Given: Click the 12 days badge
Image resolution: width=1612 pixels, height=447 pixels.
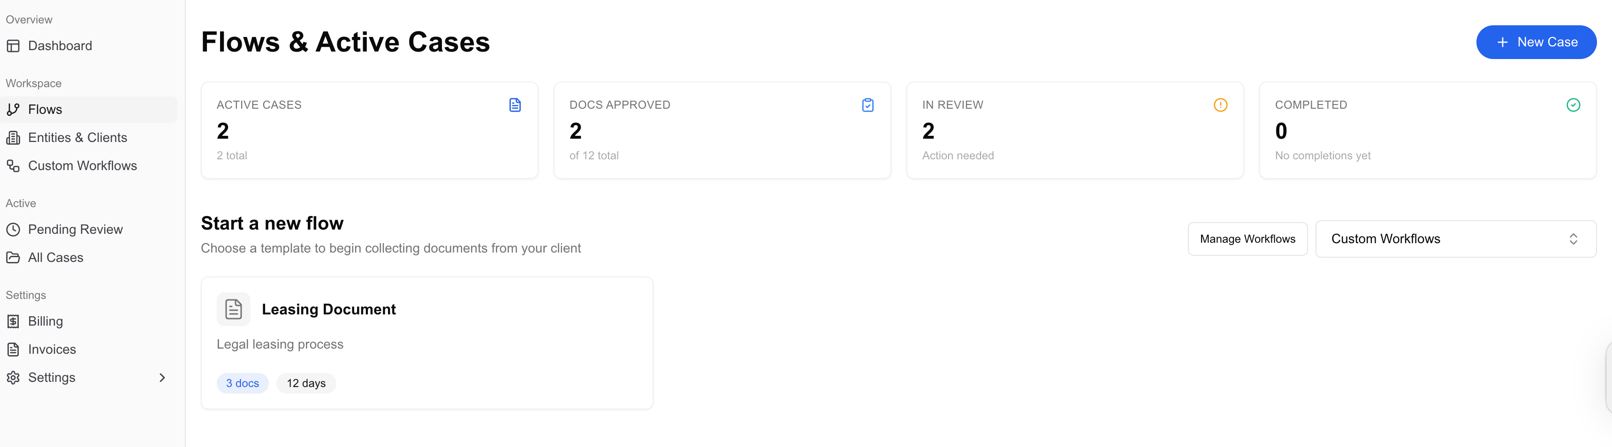Looking at the screenshot, I should [306, 383].
